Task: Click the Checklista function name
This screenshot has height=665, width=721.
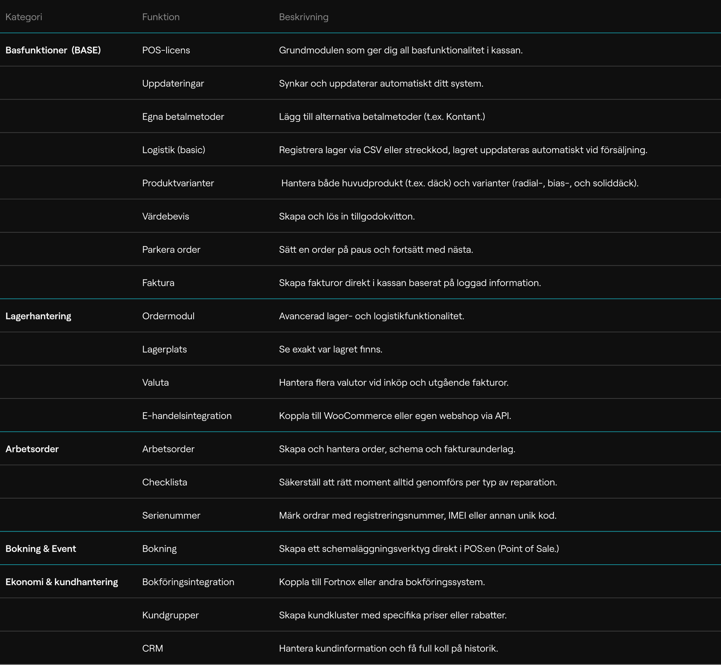Action: [x=164, y=482]
